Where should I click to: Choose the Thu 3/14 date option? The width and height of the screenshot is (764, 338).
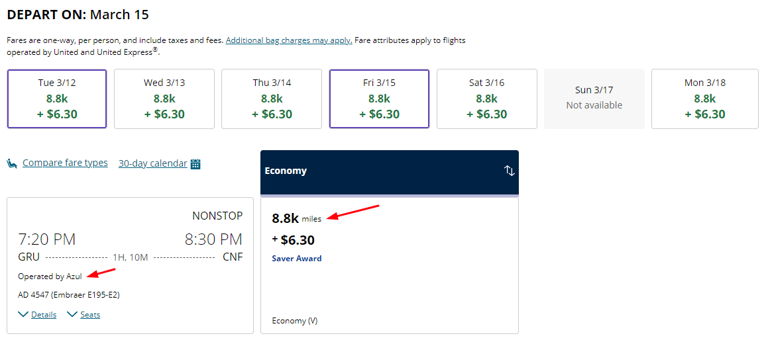click(x=272, y=99)
